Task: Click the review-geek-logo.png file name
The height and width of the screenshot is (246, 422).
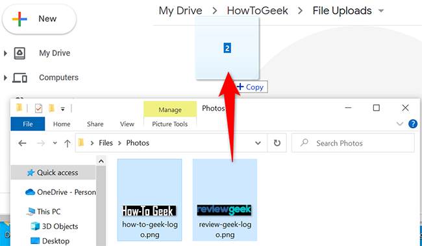Action: pos(225,229)
